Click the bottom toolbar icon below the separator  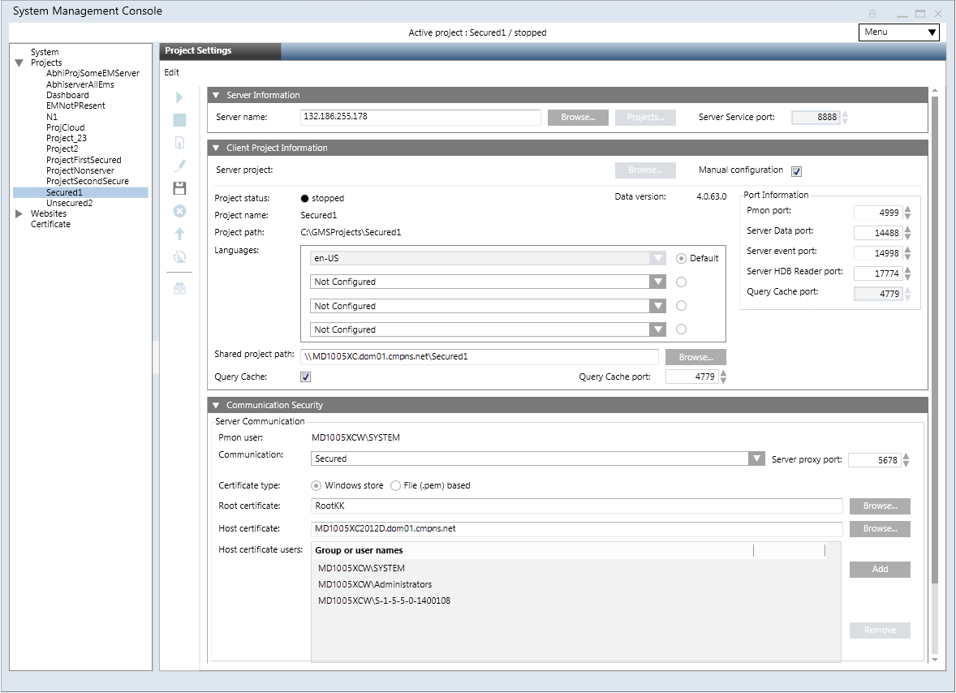pos(179,288)
